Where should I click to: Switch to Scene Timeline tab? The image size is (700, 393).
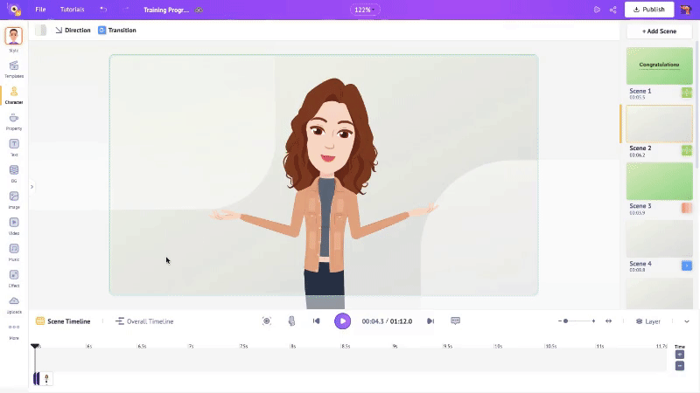63,321
